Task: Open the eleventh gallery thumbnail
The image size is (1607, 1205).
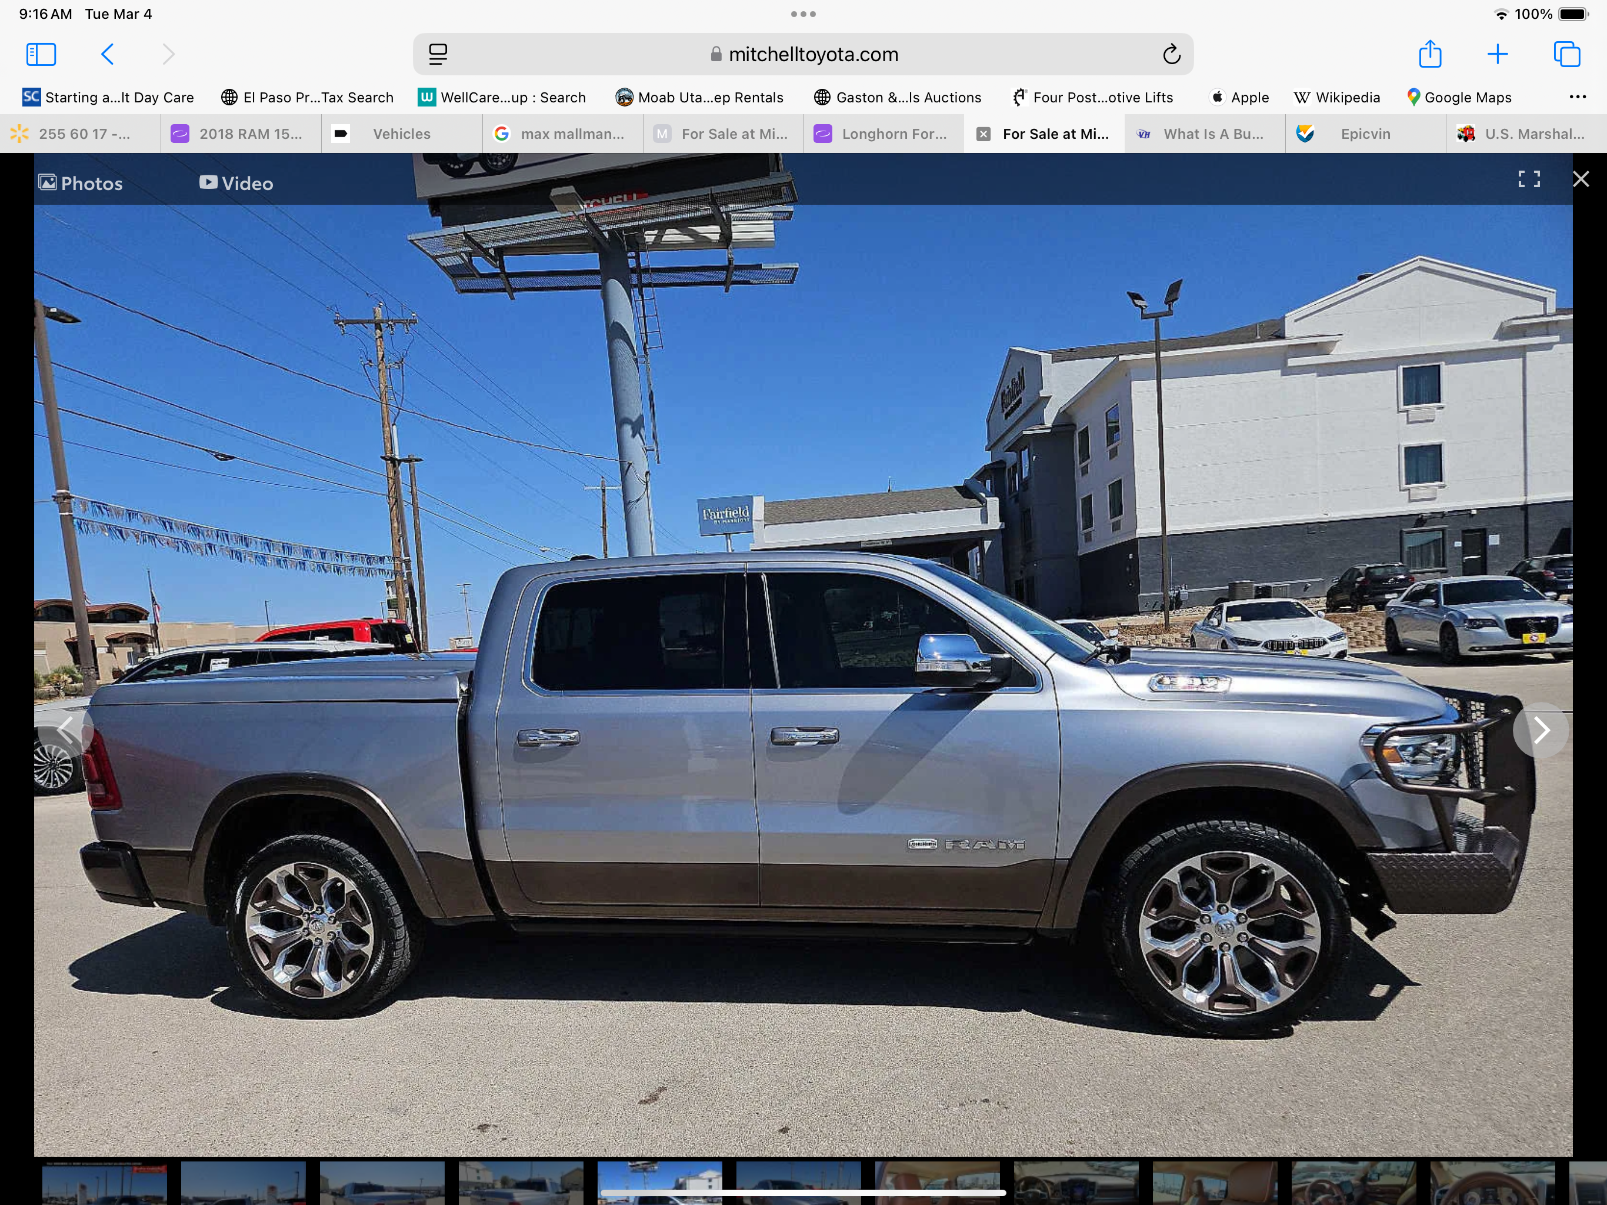Action: 1492,1183
